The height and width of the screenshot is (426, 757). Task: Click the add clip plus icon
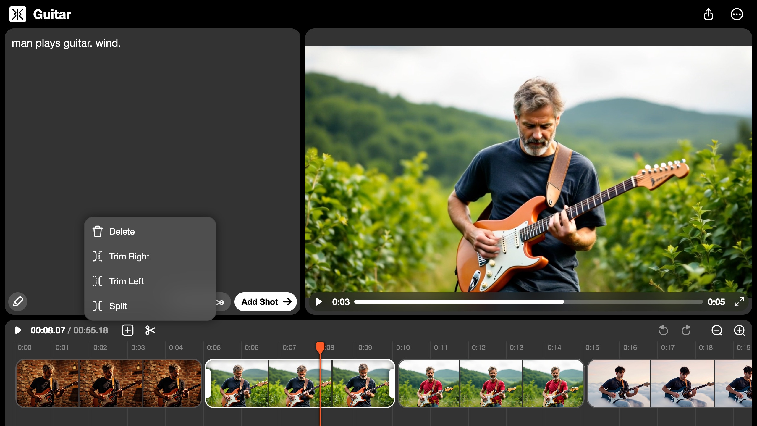(x=128, y=330)
